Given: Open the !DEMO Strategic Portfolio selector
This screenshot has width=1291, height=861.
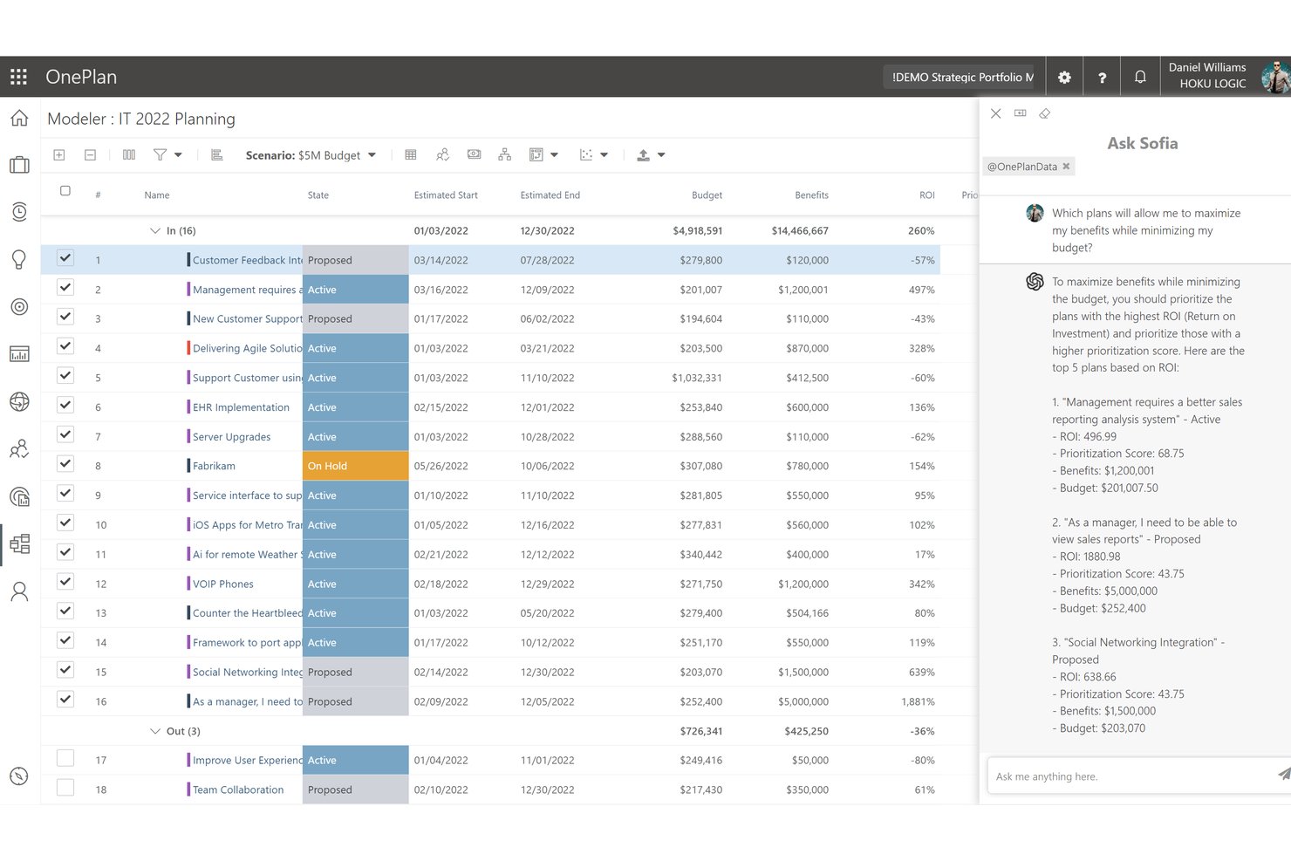Looking at the screenshot, I should coord(959,78).
